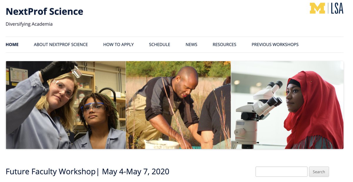Click inside the search text field
353x182 pixels.
[x=282, y=172]
